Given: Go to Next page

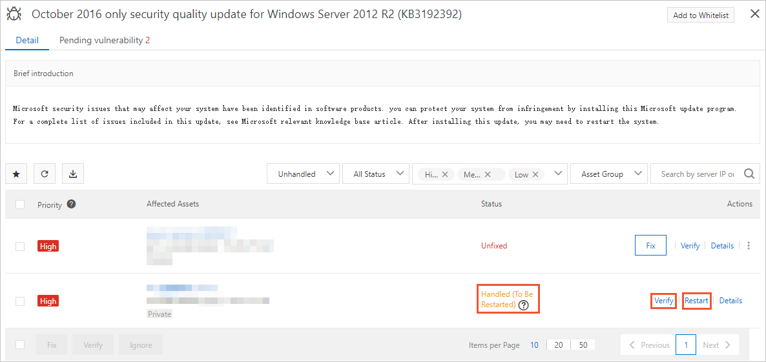Looking at the screenshot, I should click(717, 345).
